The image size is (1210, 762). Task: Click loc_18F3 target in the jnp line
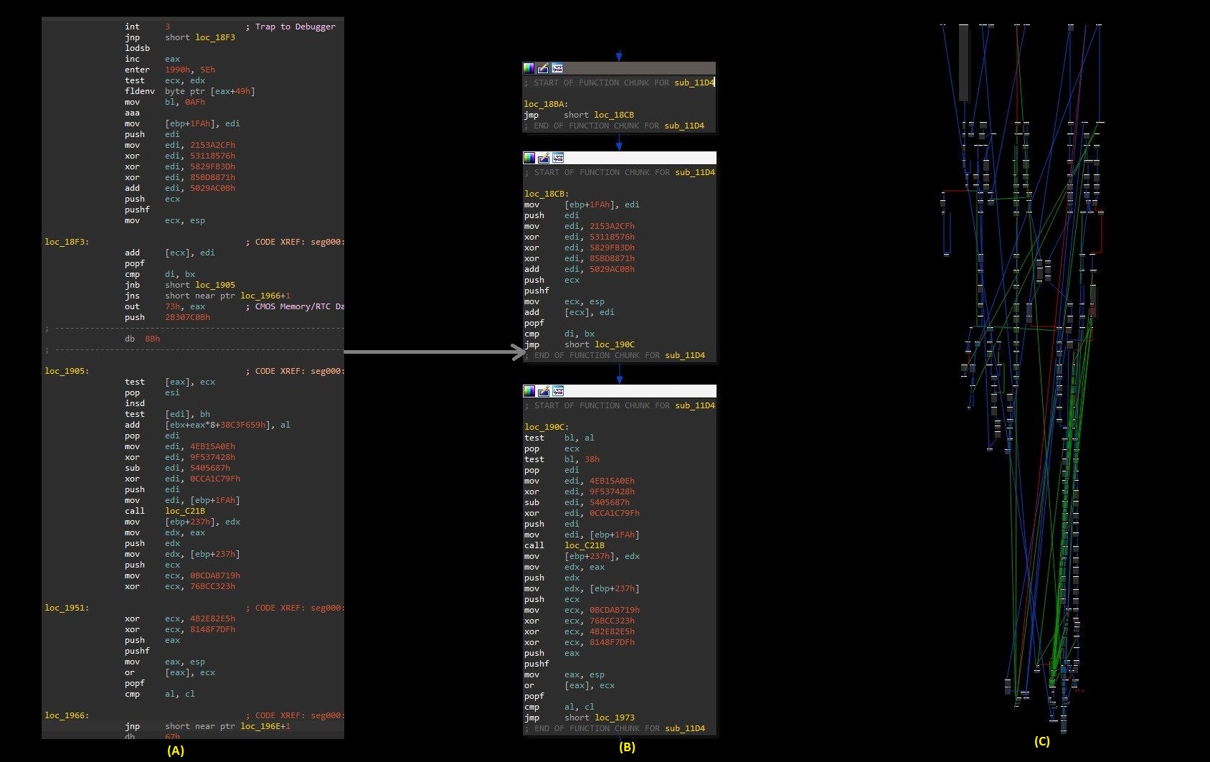tap(215, 37)
